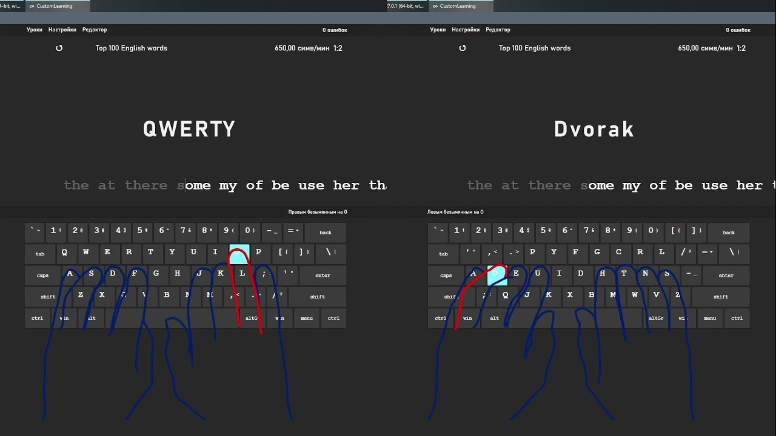The image size is (776, 436).
Task: Open Уроки menu in the QWERTY window
Action: [x=35, y=30]
